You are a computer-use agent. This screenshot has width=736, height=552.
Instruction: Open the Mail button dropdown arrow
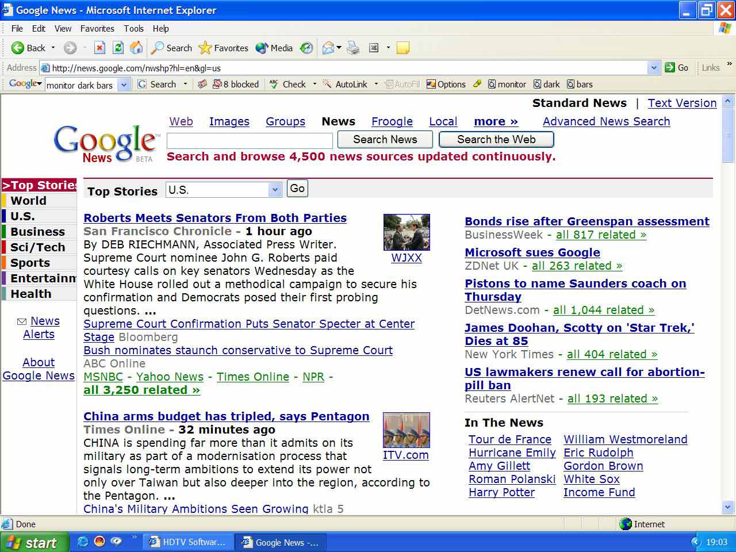tap(339, 48)
